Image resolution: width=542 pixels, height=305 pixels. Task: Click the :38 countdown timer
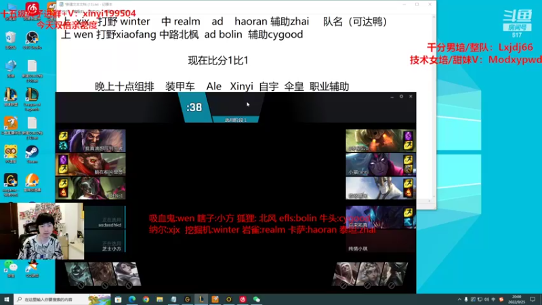(x=194, y=107)
